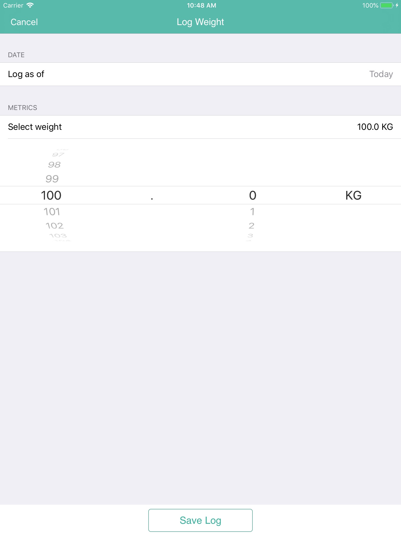
Task: Choose decimal 3 in the fraction wheel
Action: (250, 236)
